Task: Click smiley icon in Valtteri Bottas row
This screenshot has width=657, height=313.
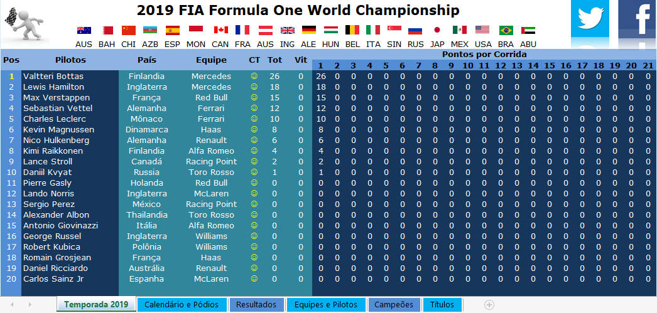Action: [254, 77]
